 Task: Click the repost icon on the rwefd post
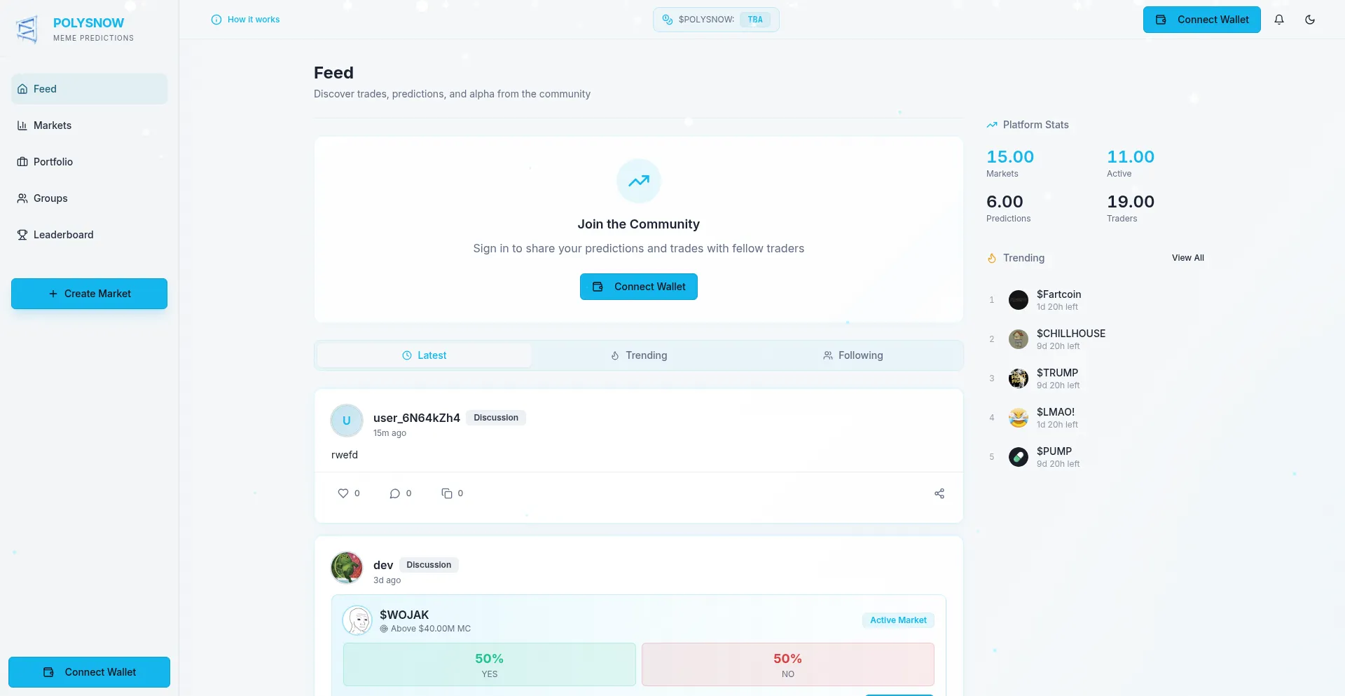(x=447, y=493)
